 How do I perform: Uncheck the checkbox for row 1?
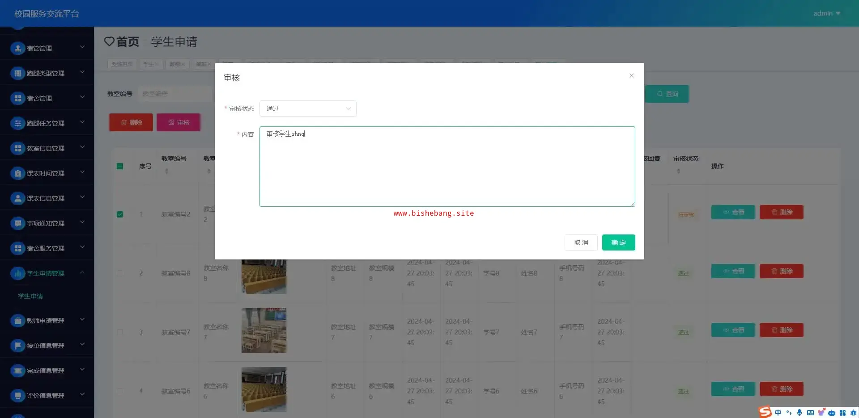pos(120,214)
